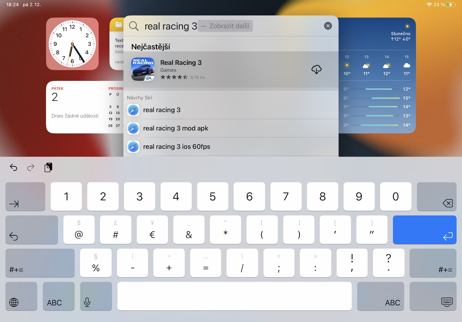
Task: Tap the forward slash key
Action: click(242, 263)
